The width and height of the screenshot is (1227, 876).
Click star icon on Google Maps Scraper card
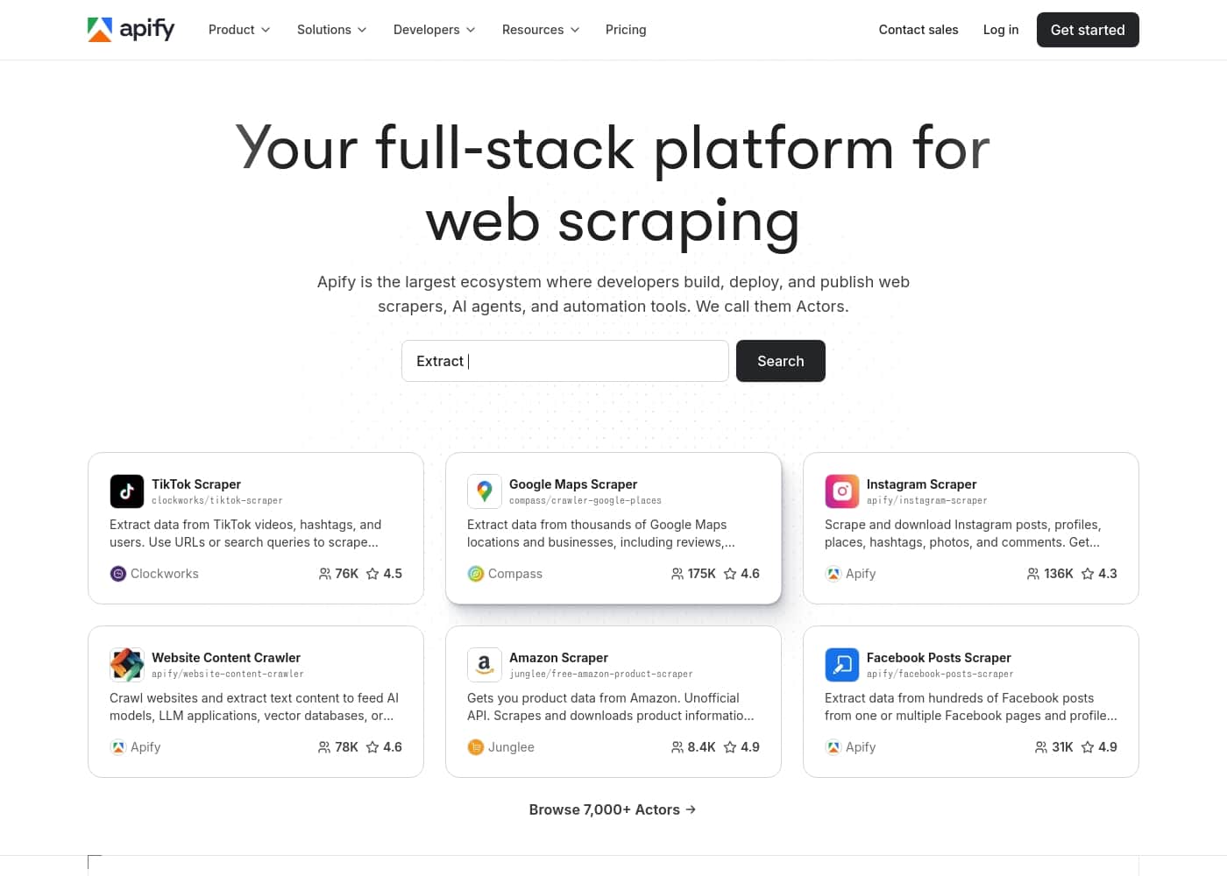(x=730, y=574)
